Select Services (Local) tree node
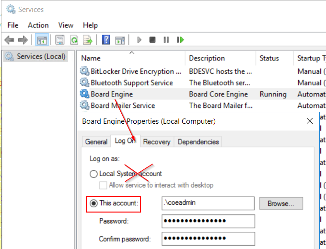The width and height of the screenshot is (326, 249). coord(35,57)
